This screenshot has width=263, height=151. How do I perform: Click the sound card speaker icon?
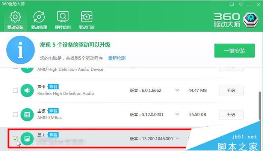point(27,91)
